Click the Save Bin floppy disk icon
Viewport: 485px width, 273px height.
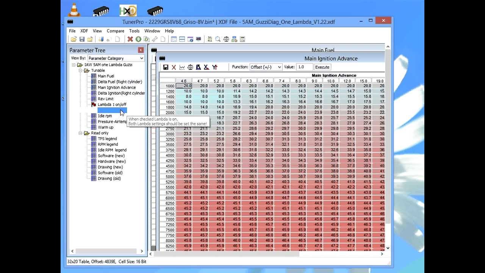82,39
